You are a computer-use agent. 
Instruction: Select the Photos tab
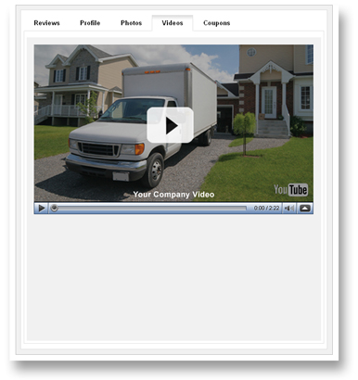(131, 23)
